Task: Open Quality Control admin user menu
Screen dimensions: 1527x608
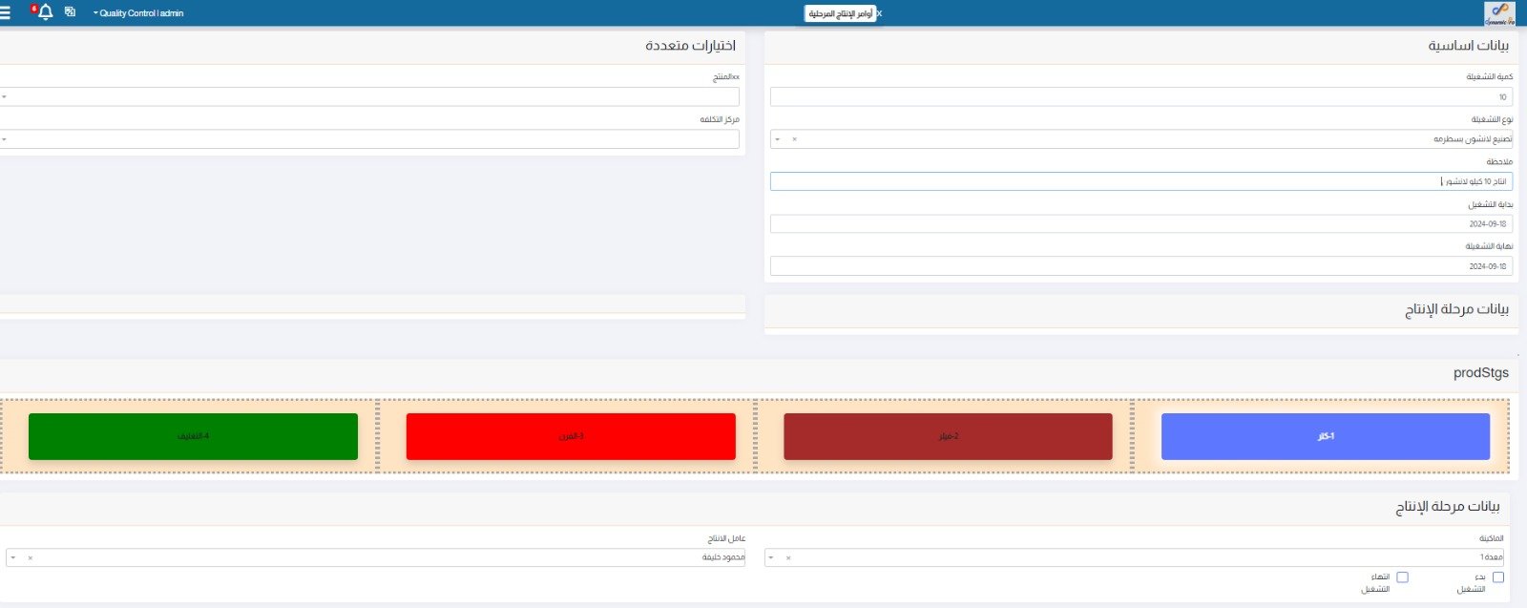Action: [138, 13]
